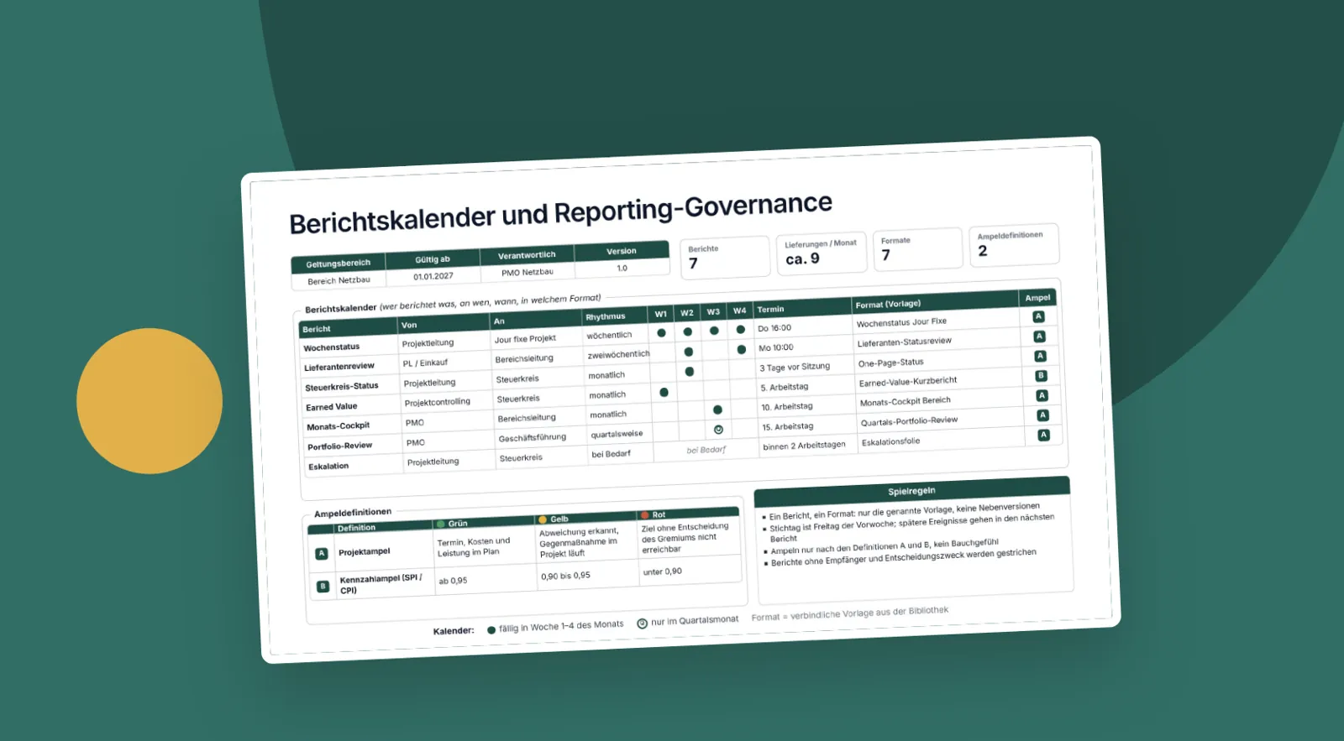Screen dimensions: 1344x741
Task: Click the W1 dot in the Earned Value row
Action: click(664, 392)
